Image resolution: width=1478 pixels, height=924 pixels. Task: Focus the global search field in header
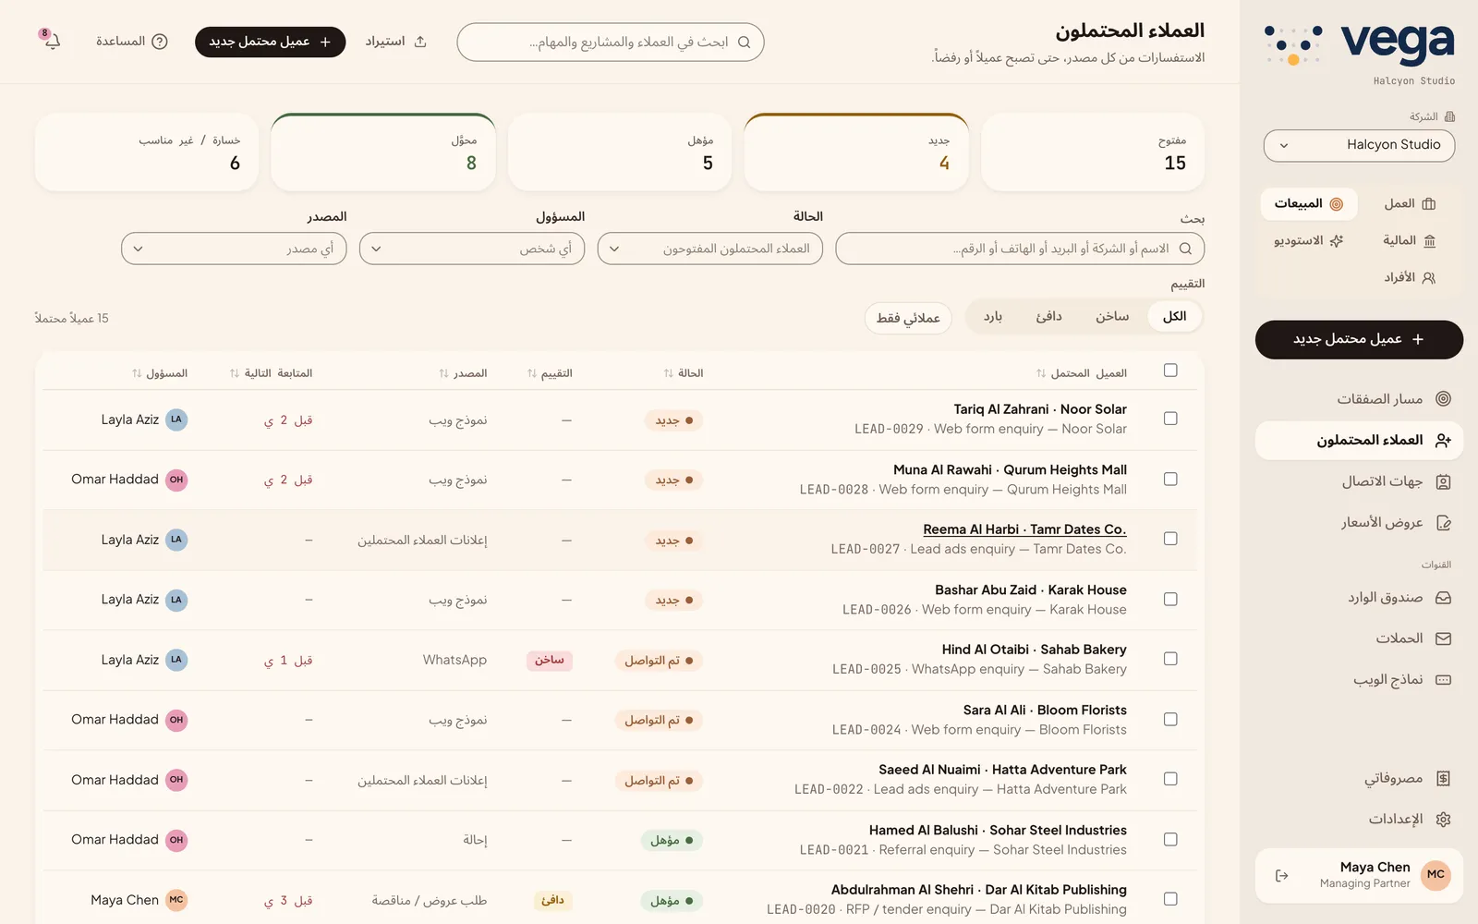point(611,43)
